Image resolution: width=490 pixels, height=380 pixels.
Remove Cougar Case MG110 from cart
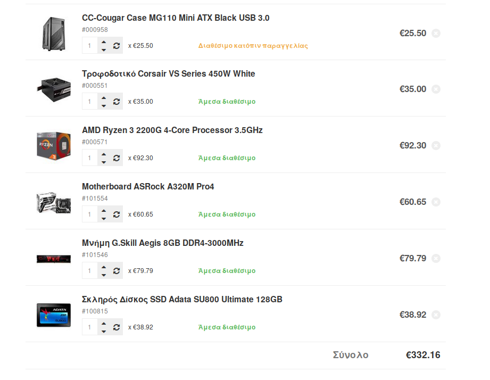coord(436,33)
